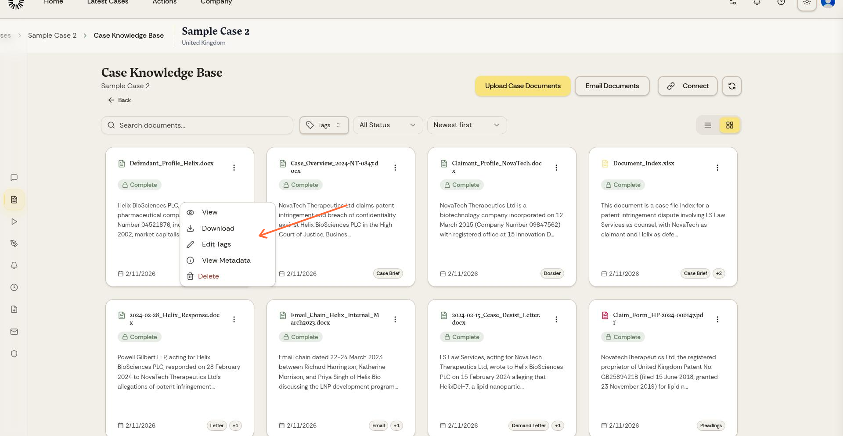This screenshot has width=843, height=436.
Task: Open three-dot menu for Document_Index.xlsx
Action: tap(717, 168)
